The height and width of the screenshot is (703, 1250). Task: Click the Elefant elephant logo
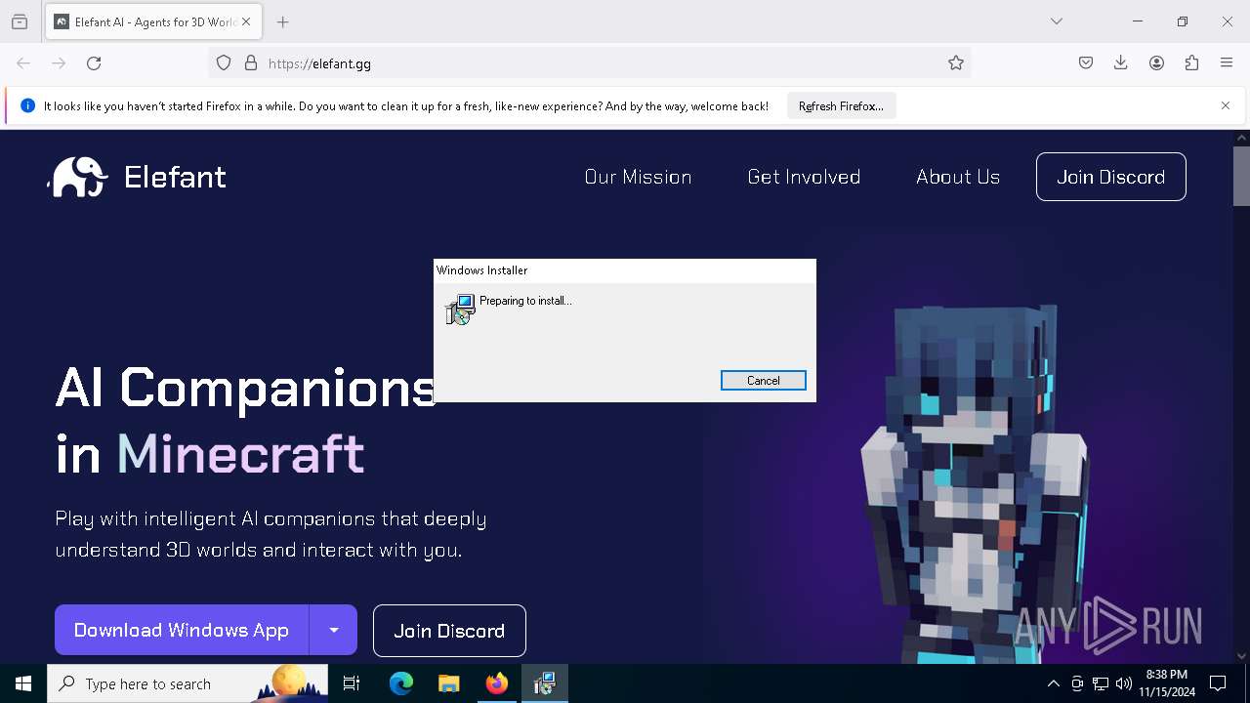pyautogui.click(x=77, y=177)
